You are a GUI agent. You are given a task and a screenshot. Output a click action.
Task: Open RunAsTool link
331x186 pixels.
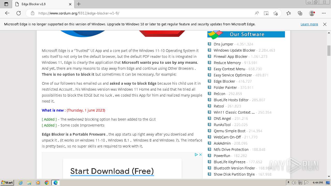[x=222, y=125]
